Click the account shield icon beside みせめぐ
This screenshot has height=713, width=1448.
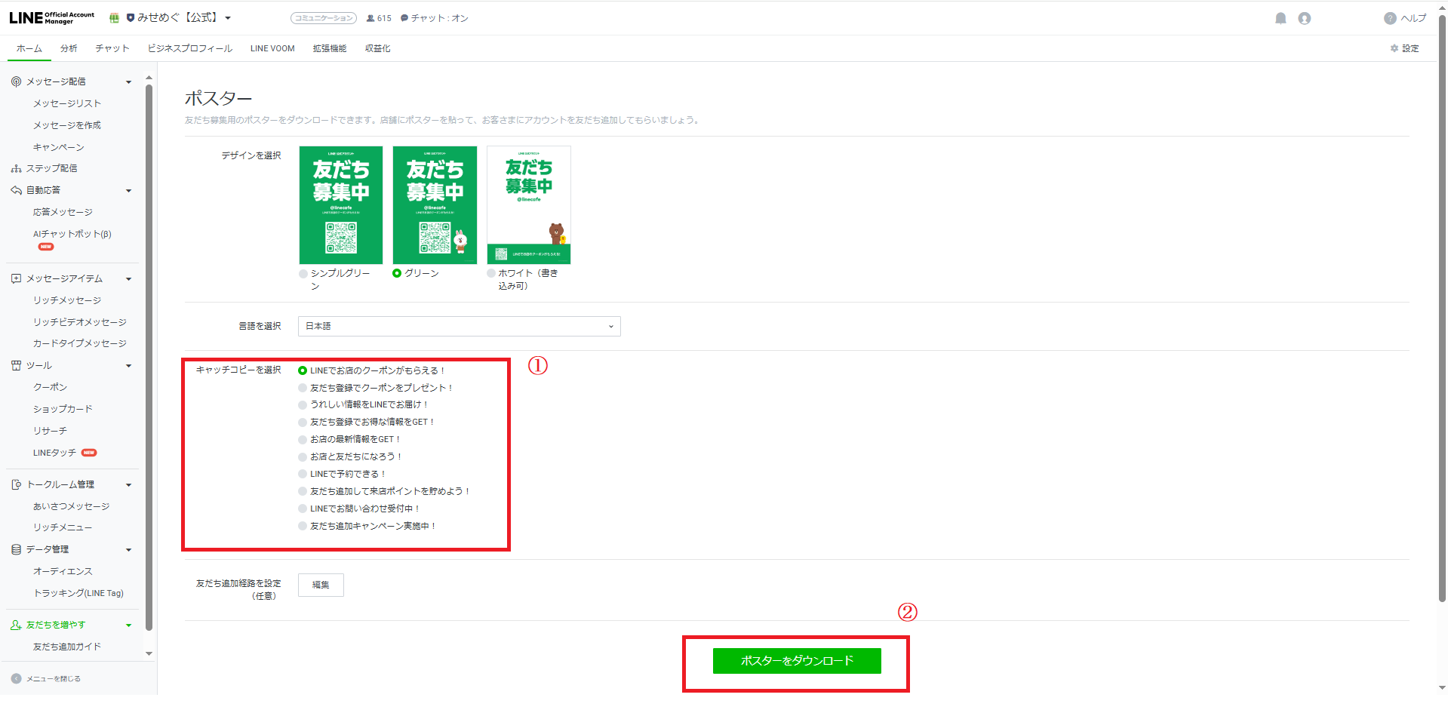pyautogui.click(x=131, y=17)
